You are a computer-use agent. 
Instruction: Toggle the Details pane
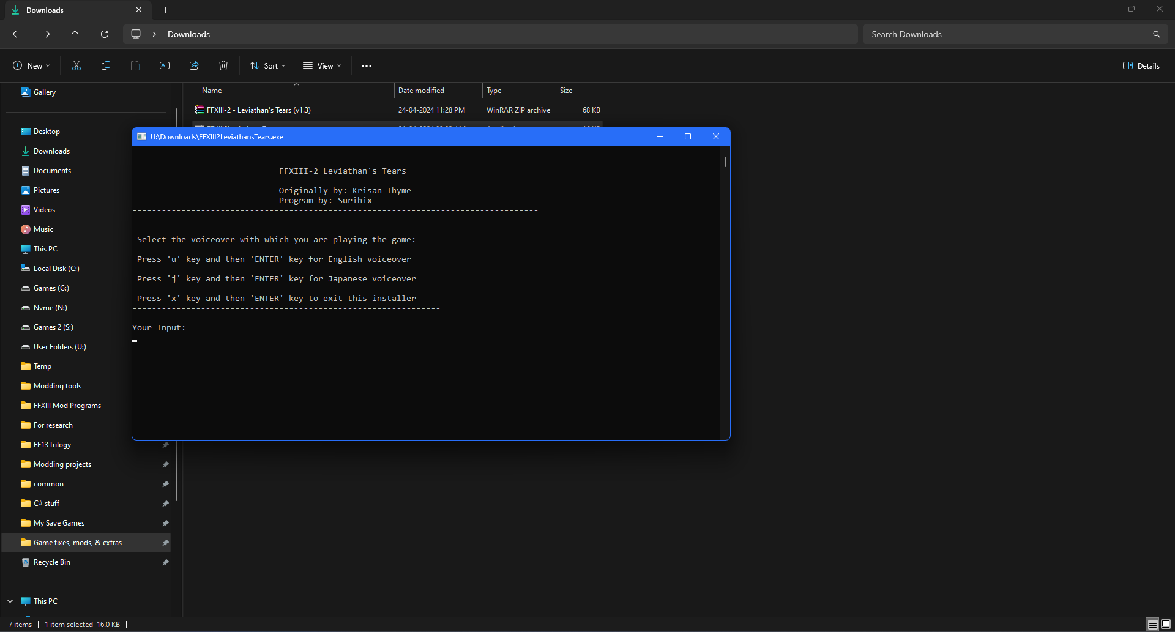click(1141, 65)
